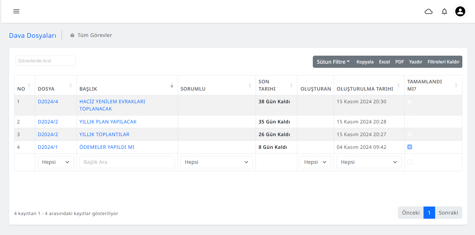
Task: Sort by Son Tarihi column arrows
Action: click(291, 85)
